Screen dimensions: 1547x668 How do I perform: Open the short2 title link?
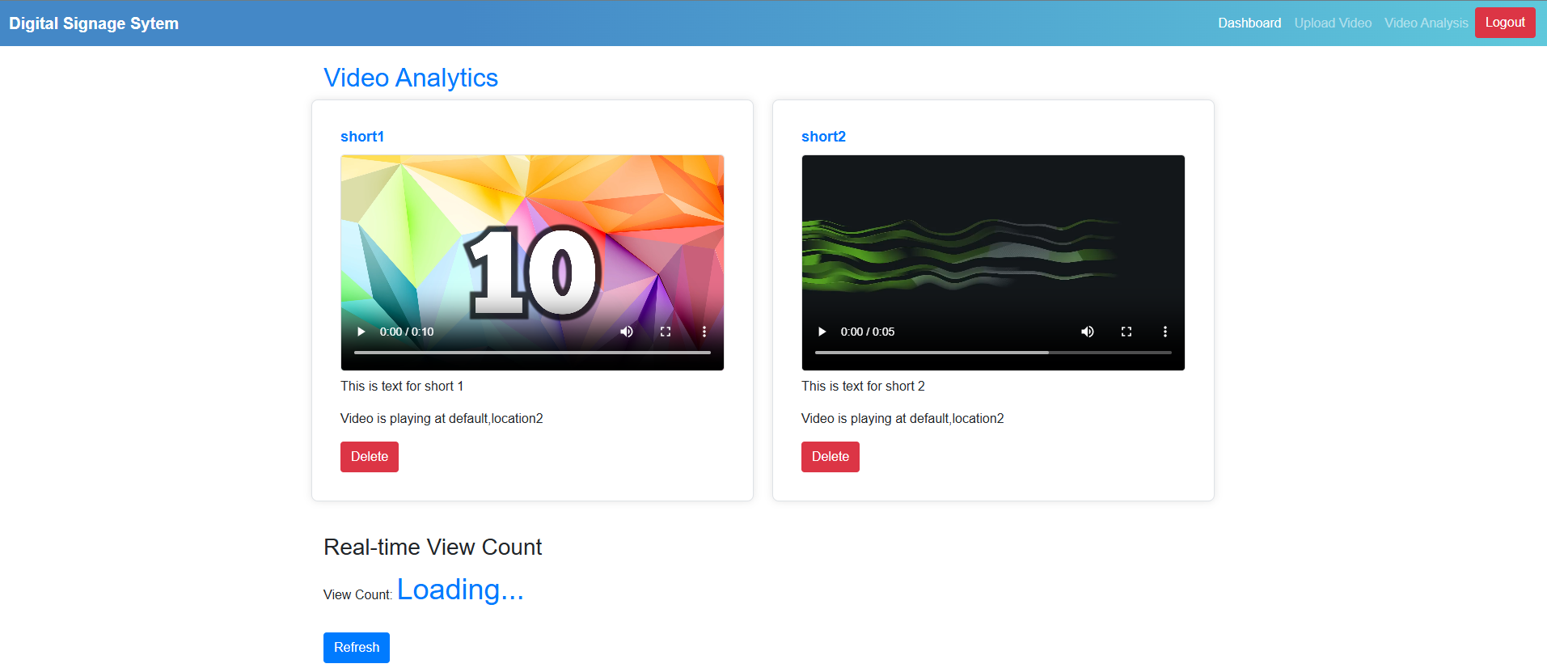click(823, 137)
